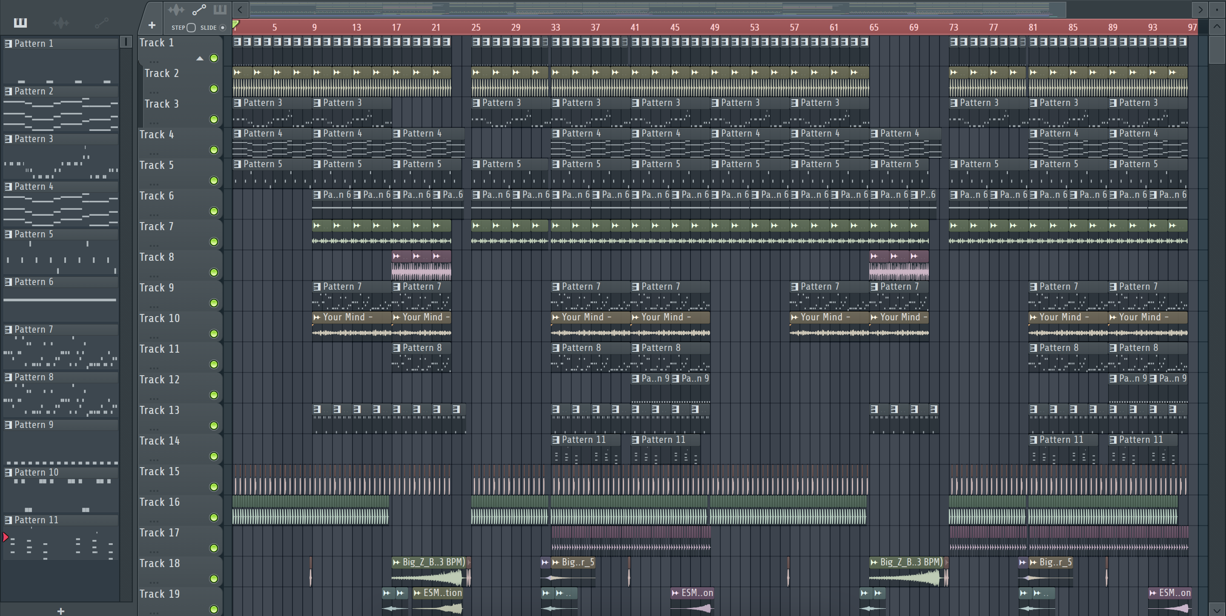The image size is (1226, 616).
Task: Jump to bar 33 on timeline ruler
Action: click(555, 28)
